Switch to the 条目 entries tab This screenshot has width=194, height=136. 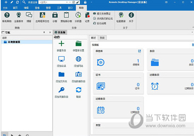pos(102,38)
